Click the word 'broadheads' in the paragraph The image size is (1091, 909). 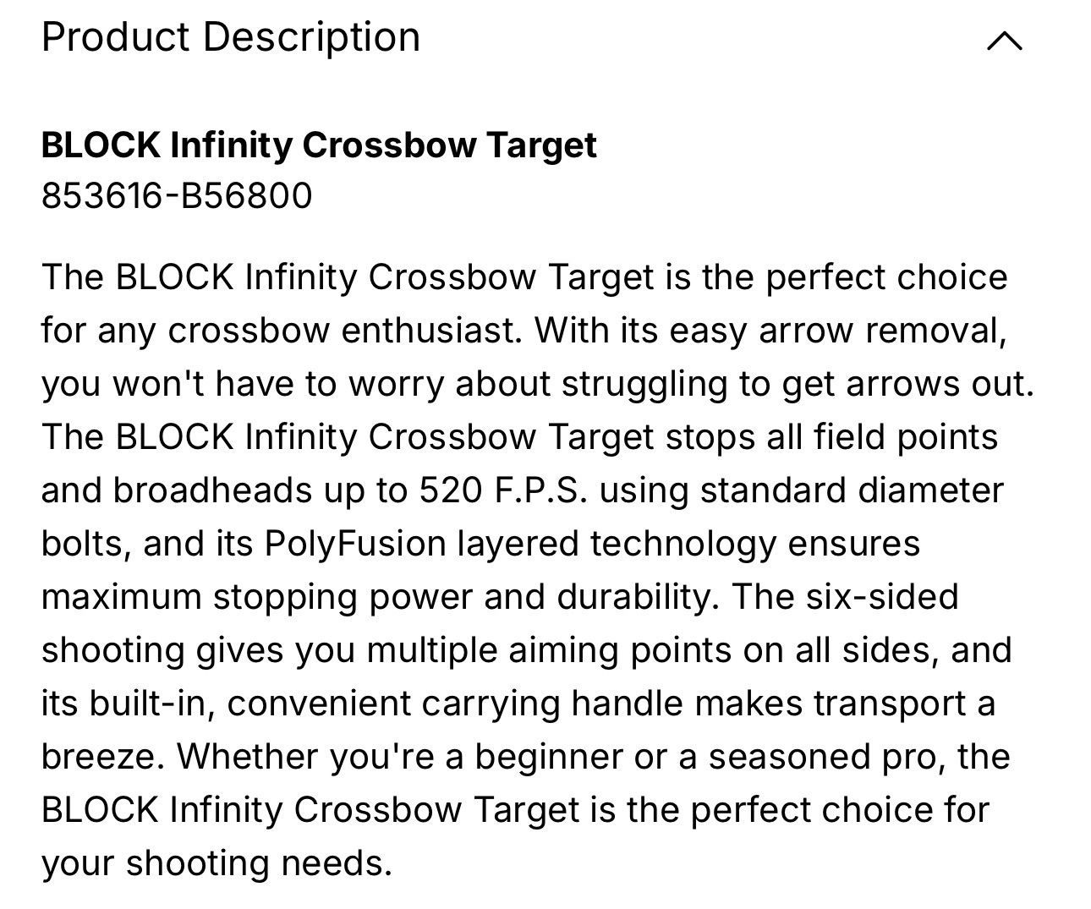pos(213,490)
